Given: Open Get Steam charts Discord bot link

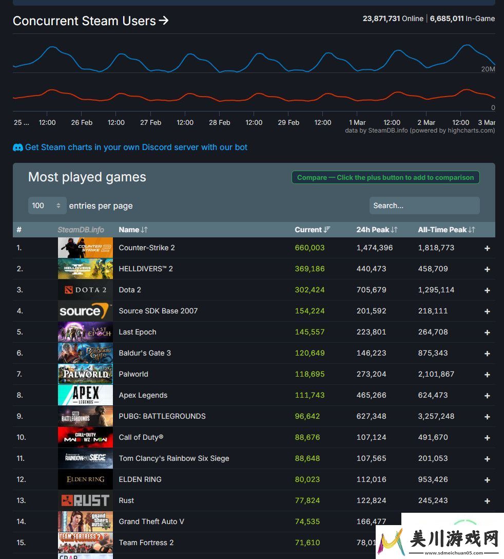Looking at the screenshot, I should 136,147.
